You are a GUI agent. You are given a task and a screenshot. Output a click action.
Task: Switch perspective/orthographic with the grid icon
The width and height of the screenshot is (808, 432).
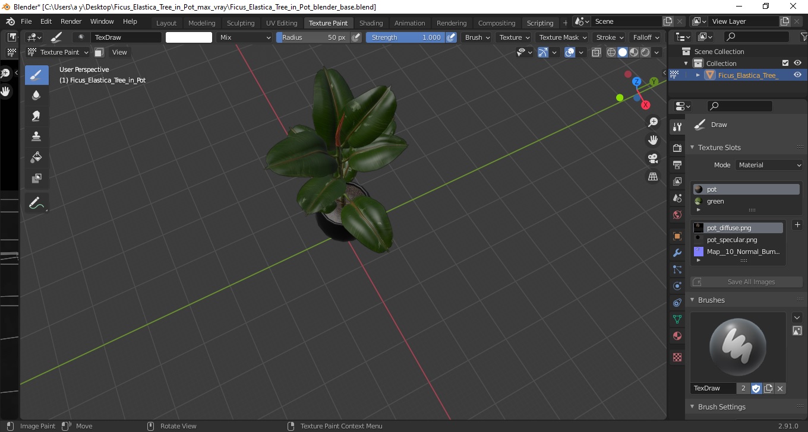coord(653,176)
